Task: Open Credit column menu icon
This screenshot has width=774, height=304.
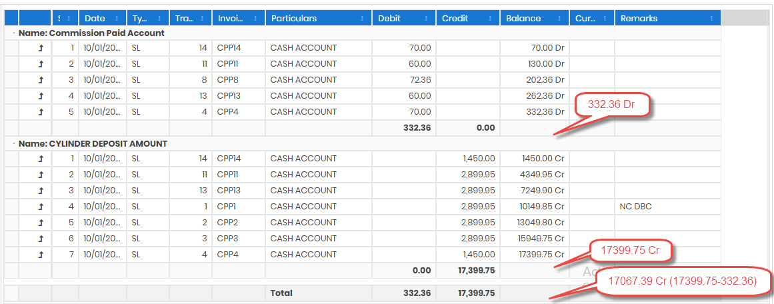Action: (491, 19)
